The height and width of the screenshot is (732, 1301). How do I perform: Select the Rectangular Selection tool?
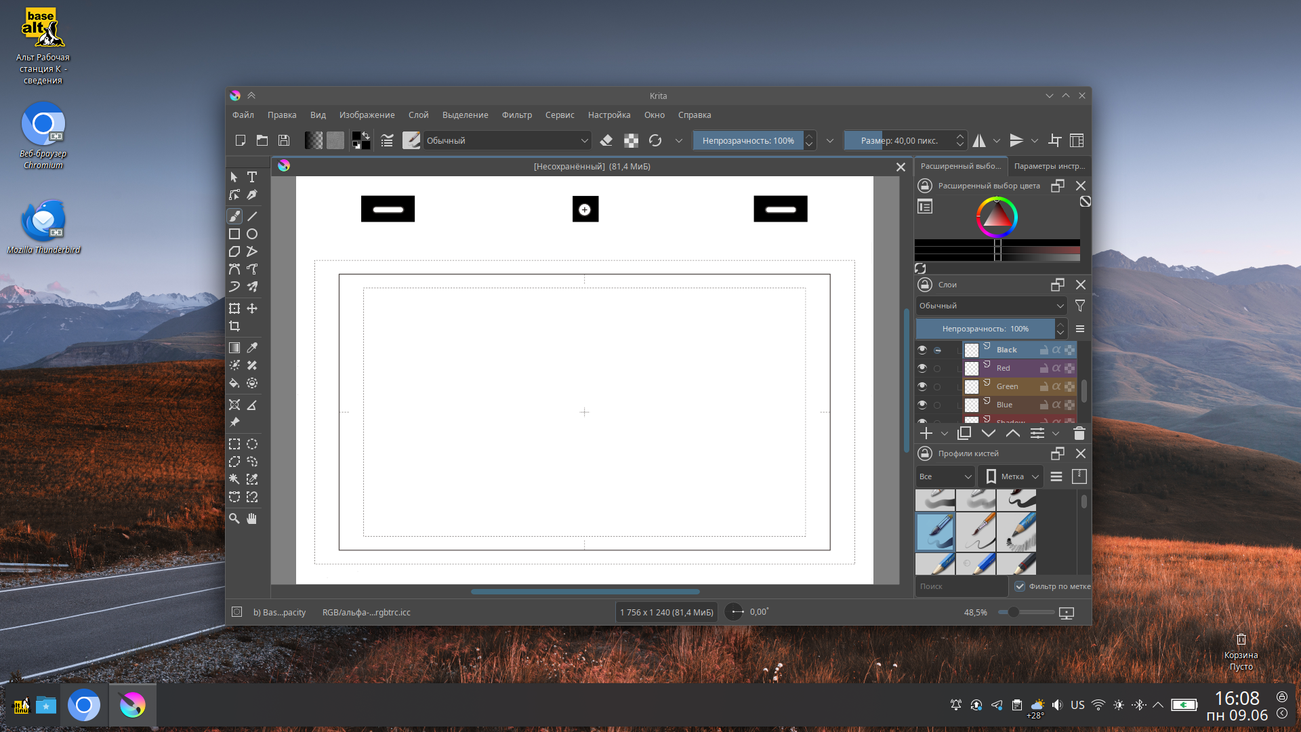click(x=234, y=444)
